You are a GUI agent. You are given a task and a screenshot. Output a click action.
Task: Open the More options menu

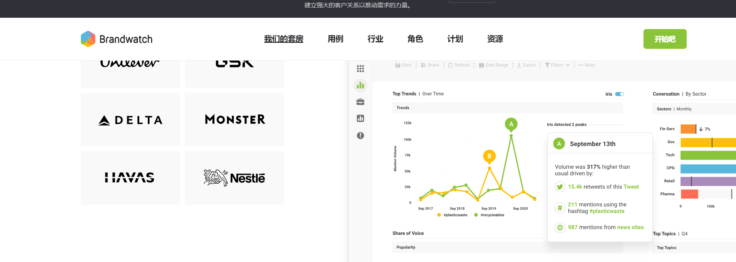tap(587, 65)
